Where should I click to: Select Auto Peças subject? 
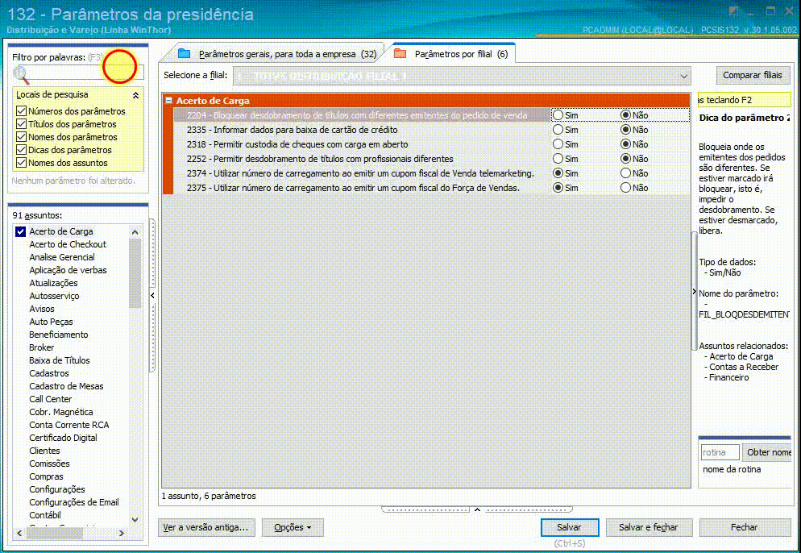click(x=51, y=322)
